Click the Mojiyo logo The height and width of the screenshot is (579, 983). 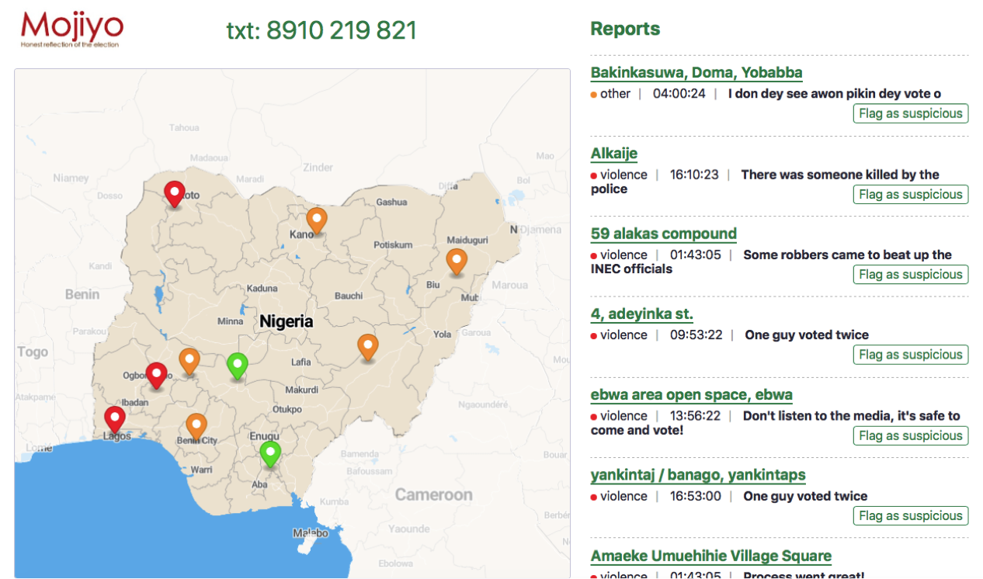tap(72, 29)
